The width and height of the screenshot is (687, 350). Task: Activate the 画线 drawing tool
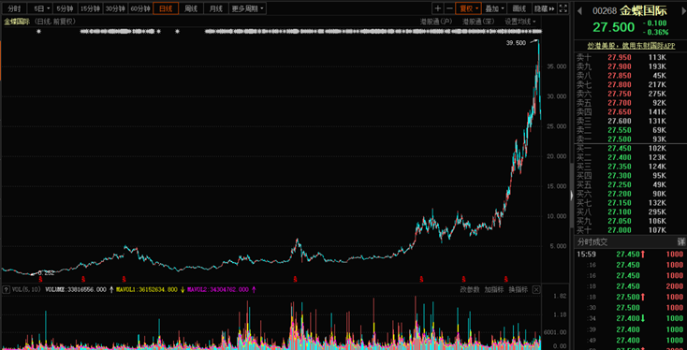coord(519,8)
